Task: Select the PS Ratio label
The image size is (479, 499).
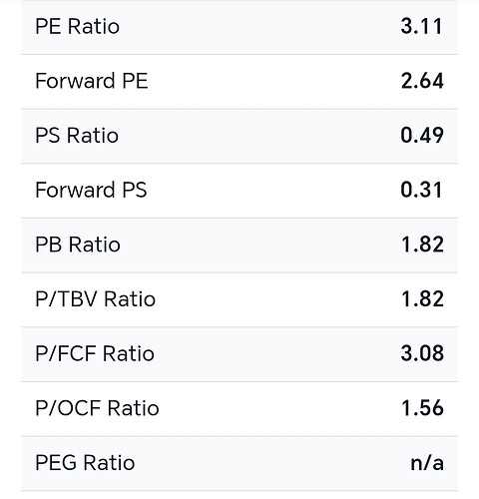Action: coord(77,136)
